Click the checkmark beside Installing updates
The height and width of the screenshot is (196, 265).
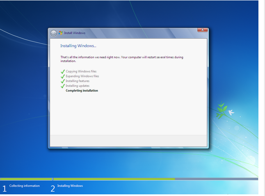click(63, 86)
